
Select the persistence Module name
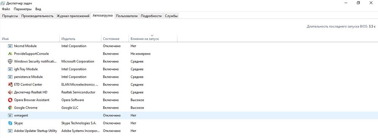point(28,77)
